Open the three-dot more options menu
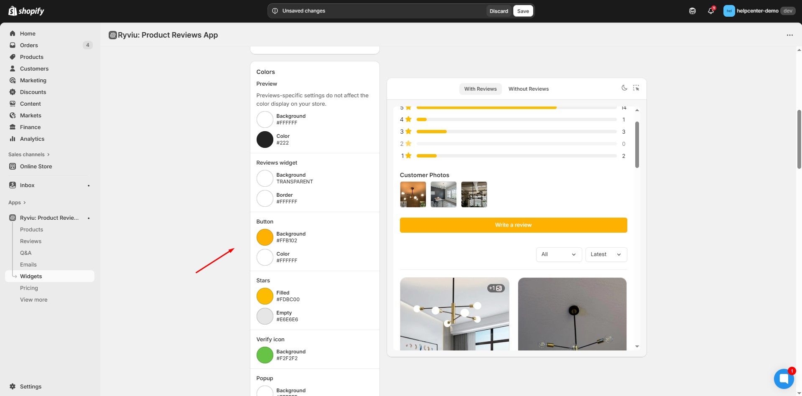 tap(789, 35)
